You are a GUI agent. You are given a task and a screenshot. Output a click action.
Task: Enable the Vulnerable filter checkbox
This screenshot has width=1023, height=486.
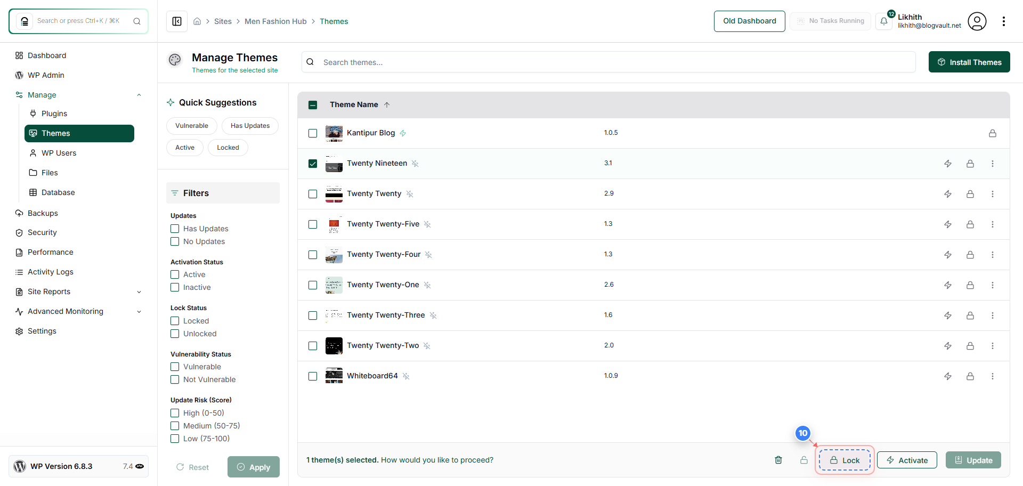pos(174,367)
